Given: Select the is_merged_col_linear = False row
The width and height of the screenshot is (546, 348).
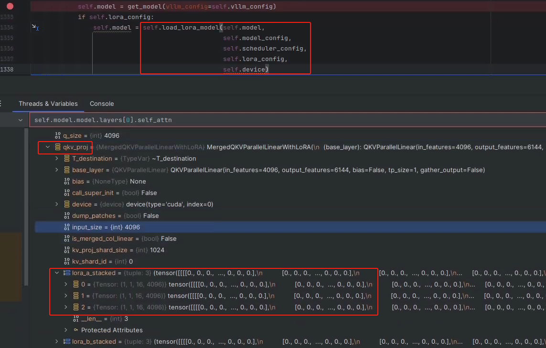Looking at the screenshot, I should 290,238.
